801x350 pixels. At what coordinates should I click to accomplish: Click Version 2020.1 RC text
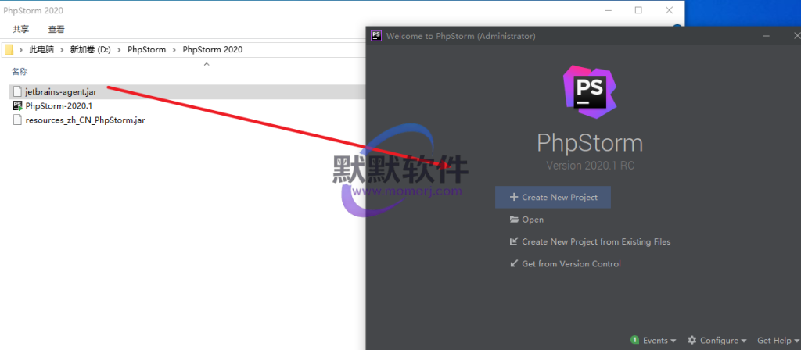590,166
